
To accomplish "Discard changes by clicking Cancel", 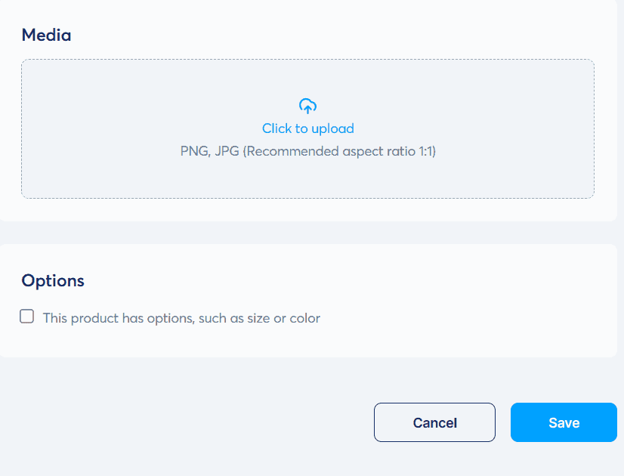I will point(434,422).
